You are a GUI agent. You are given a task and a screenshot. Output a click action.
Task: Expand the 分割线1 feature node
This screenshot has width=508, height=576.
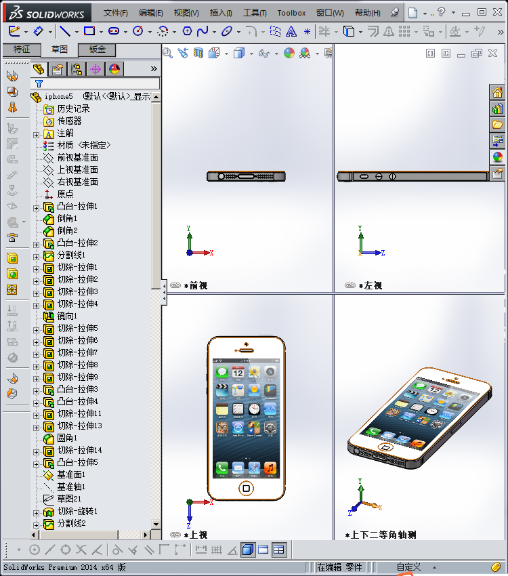coord(36,257)
